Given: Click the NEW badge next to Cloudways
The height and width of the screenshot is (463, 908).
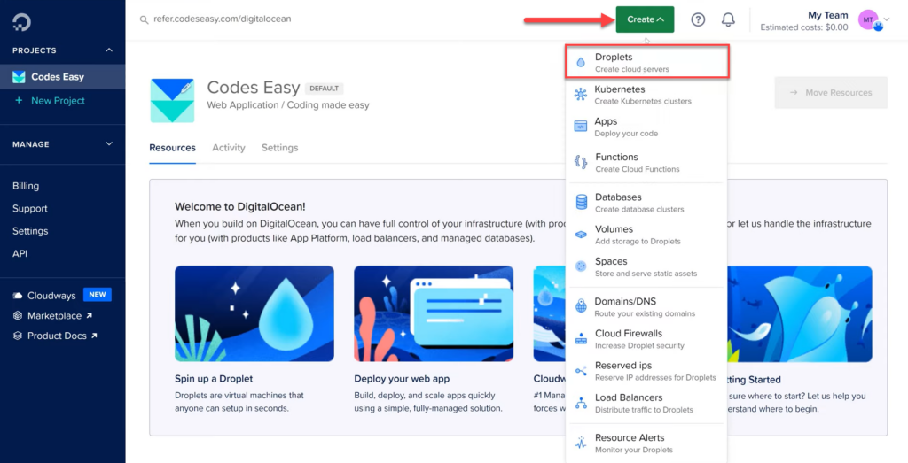Looking at the screenshot, I should (x=98, y=295).
